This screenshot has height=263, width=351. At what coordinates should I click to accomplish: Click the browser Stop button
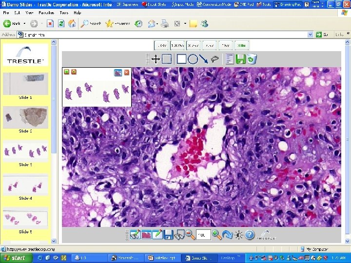coord(50,23)
